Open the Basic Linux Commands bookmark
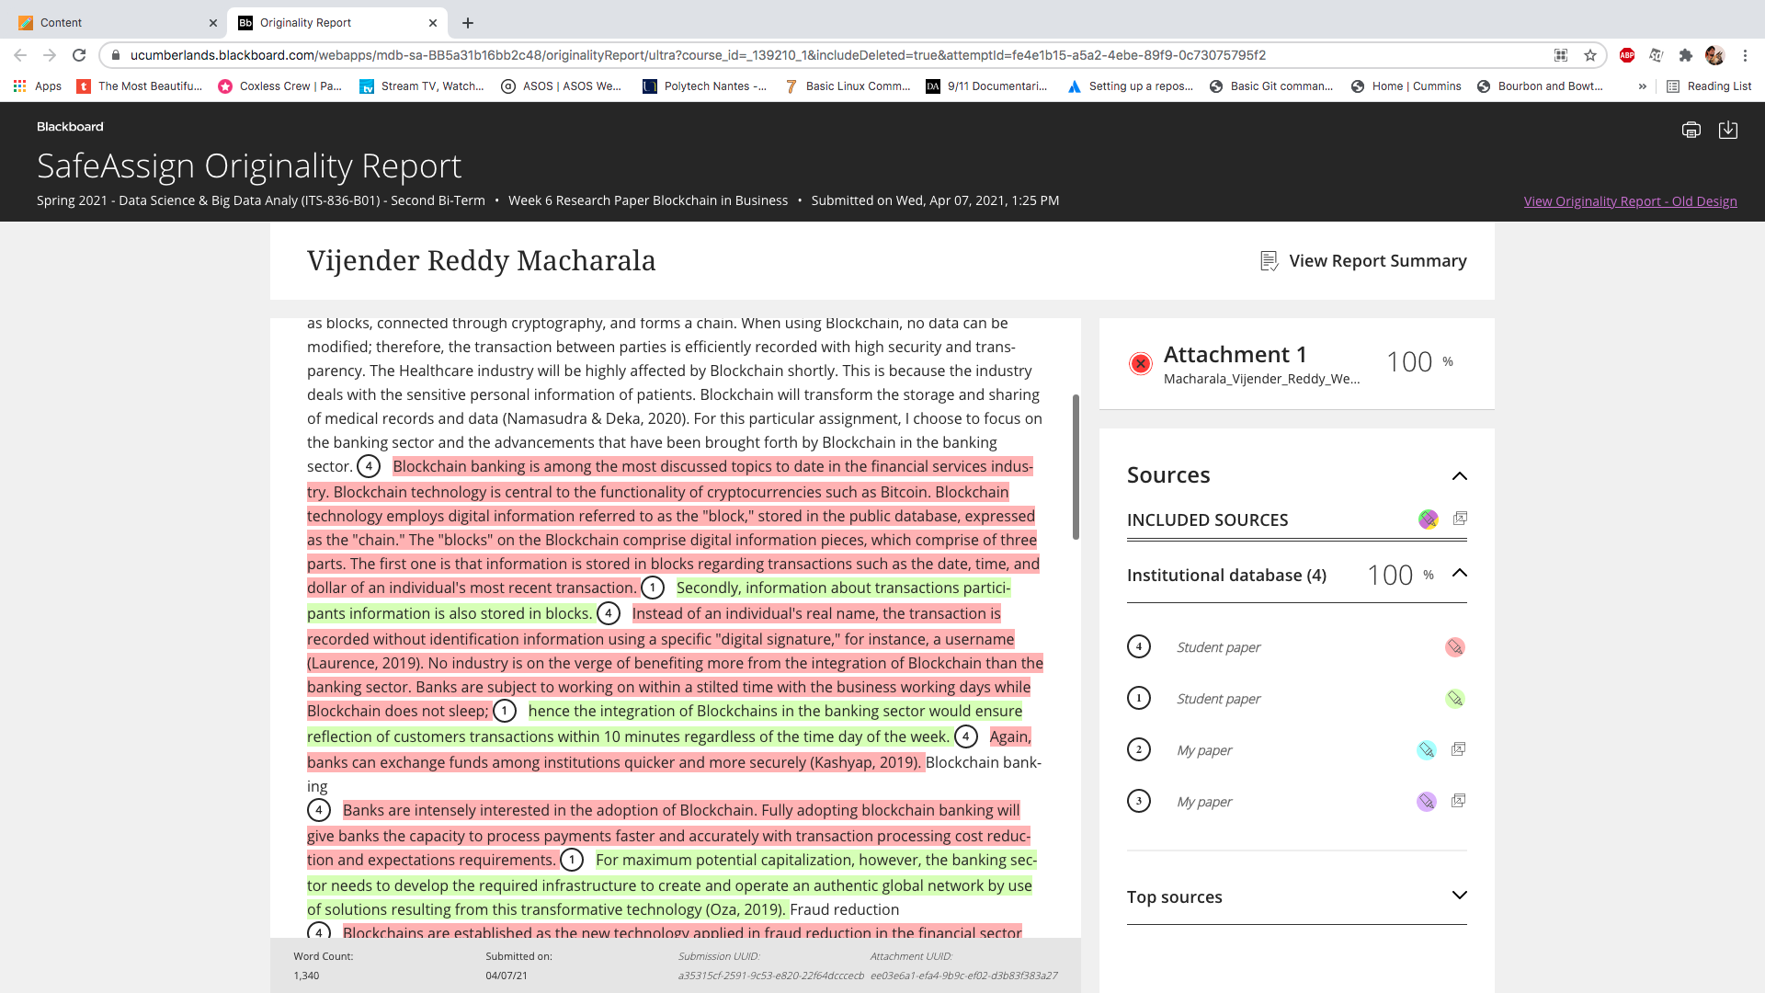Viewport: 1765px width, 993px height. click(x=848, y=86)
